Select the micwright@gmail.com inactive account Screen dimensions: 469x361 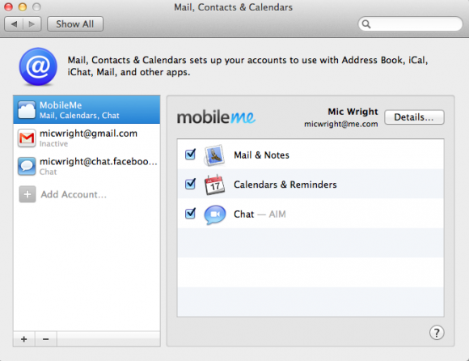pos(87,138)
